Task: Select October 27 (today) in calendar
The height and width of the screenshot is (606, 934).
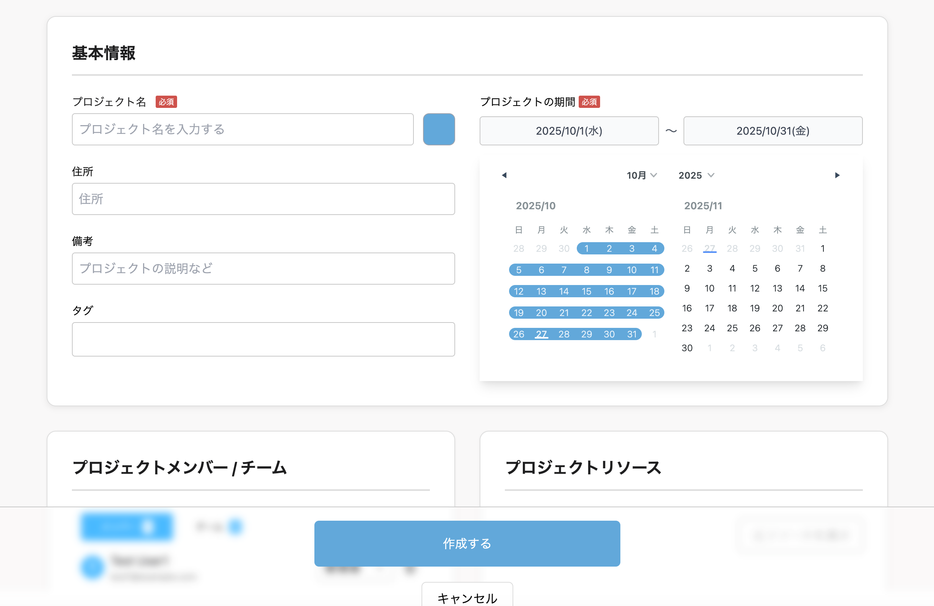Action: click(541, 334)
